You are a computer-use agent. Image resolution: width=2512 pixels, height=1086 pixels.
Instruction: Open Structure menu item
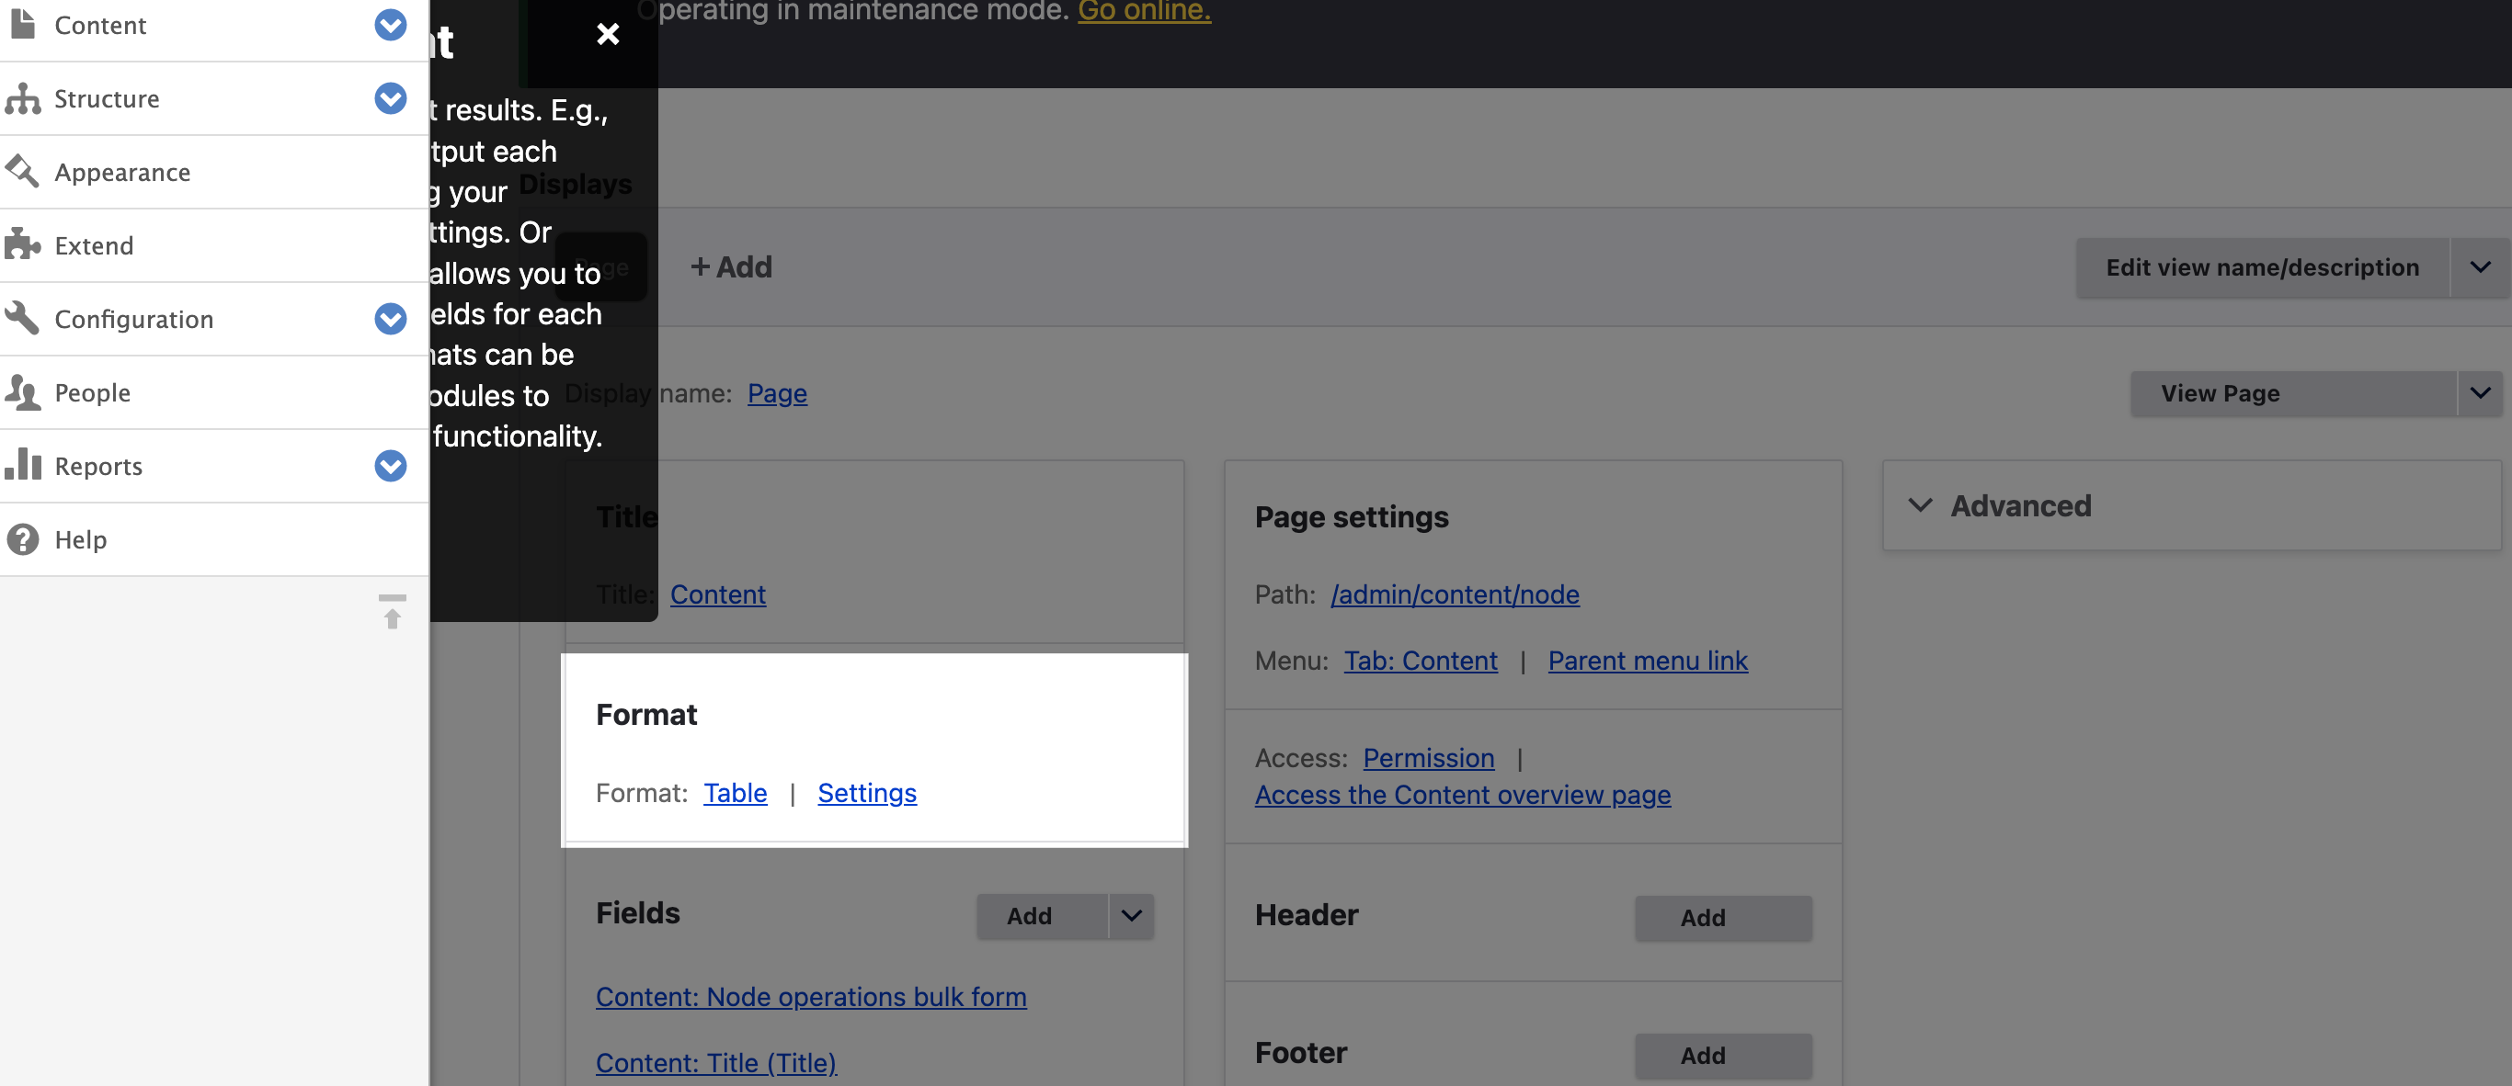tap(107, 98)
